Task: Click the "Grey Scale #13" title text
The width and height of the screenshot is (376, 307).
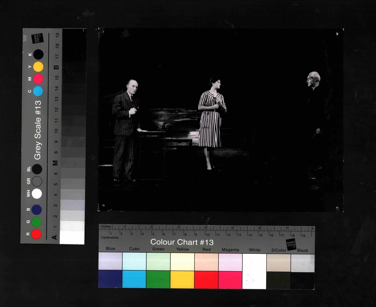Action: (x=38, y=130)
